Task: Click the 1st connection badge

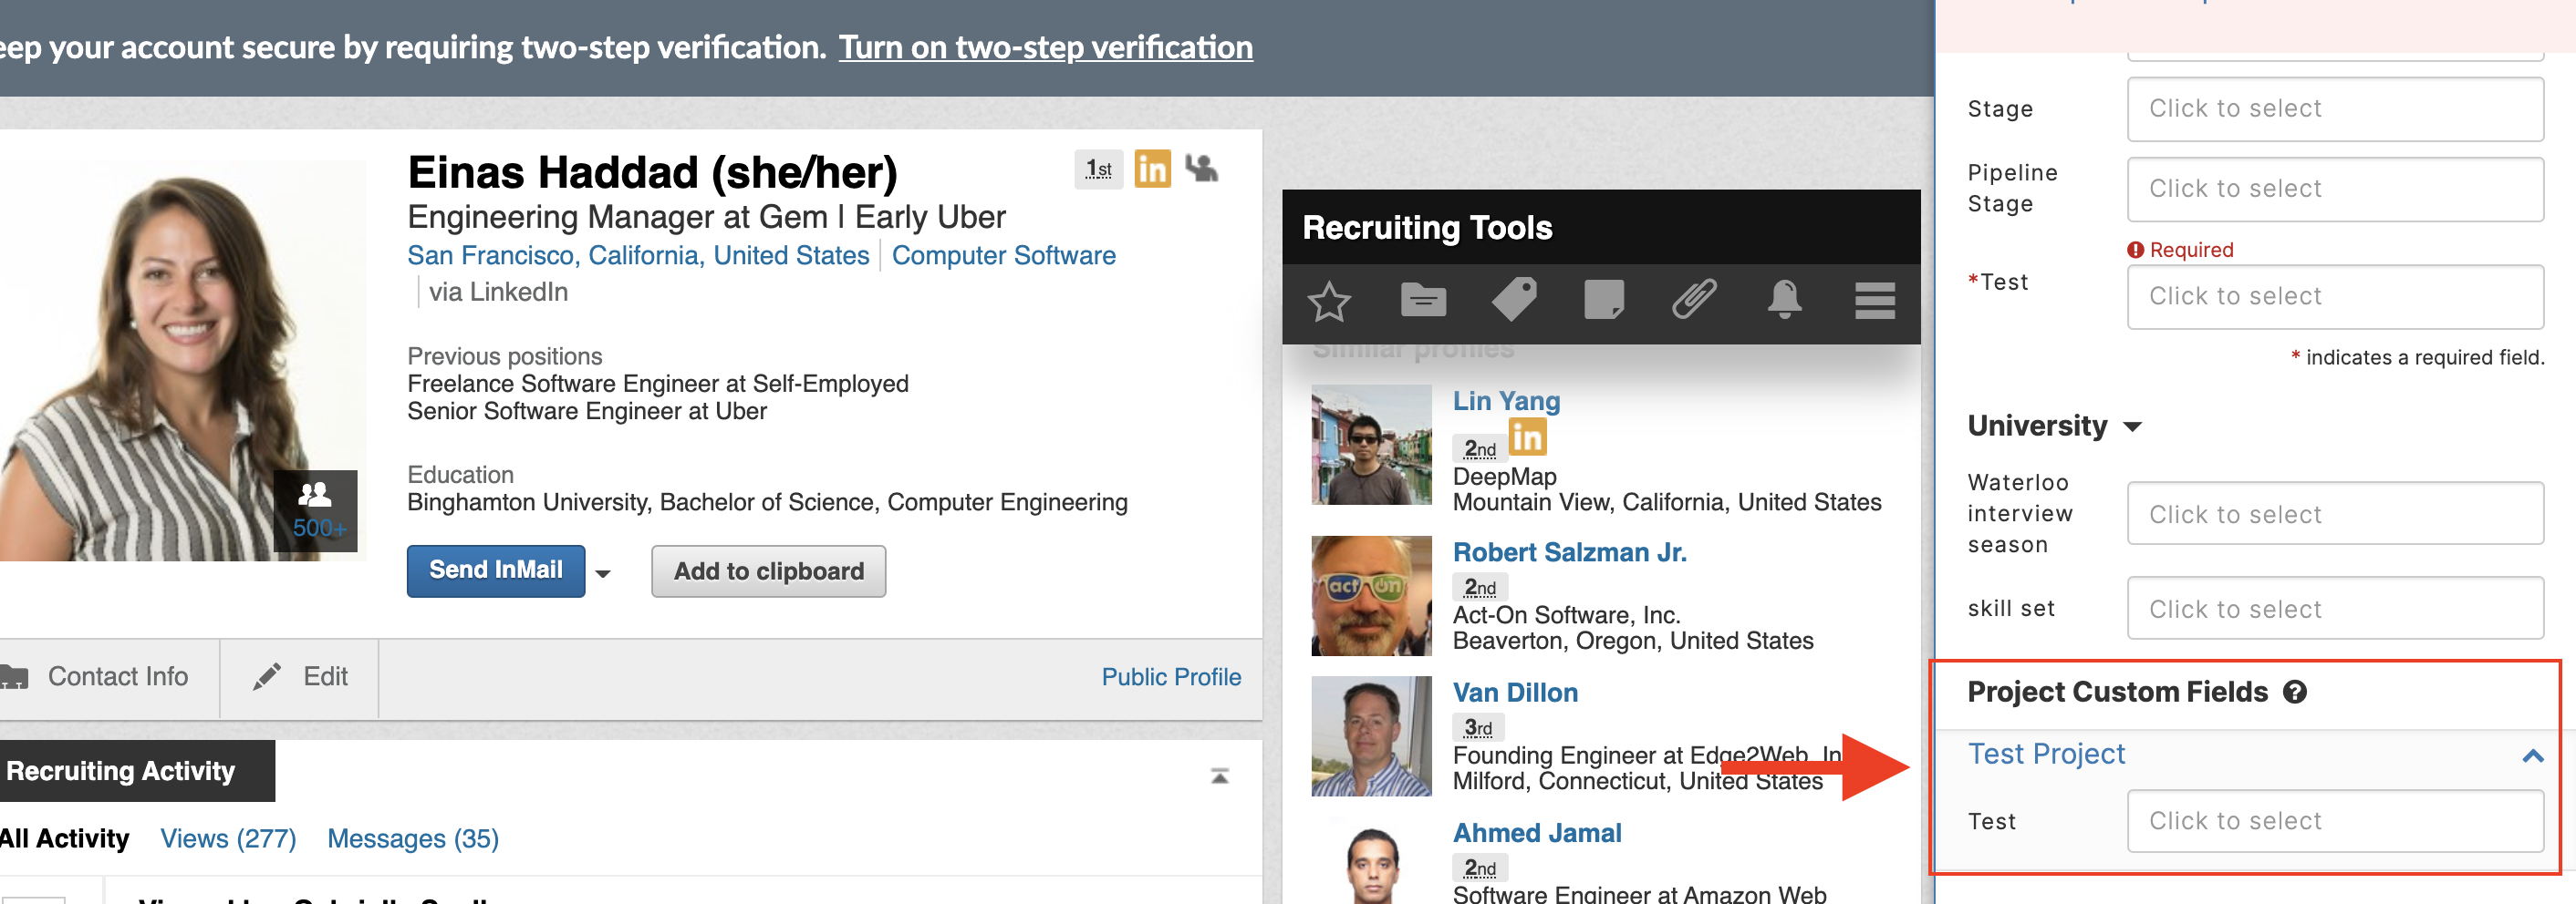Action: click(x=1098, y=169)
